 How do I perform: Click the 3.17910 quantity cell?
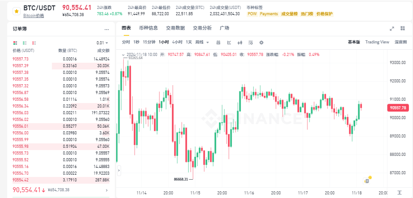pos(70,180)
